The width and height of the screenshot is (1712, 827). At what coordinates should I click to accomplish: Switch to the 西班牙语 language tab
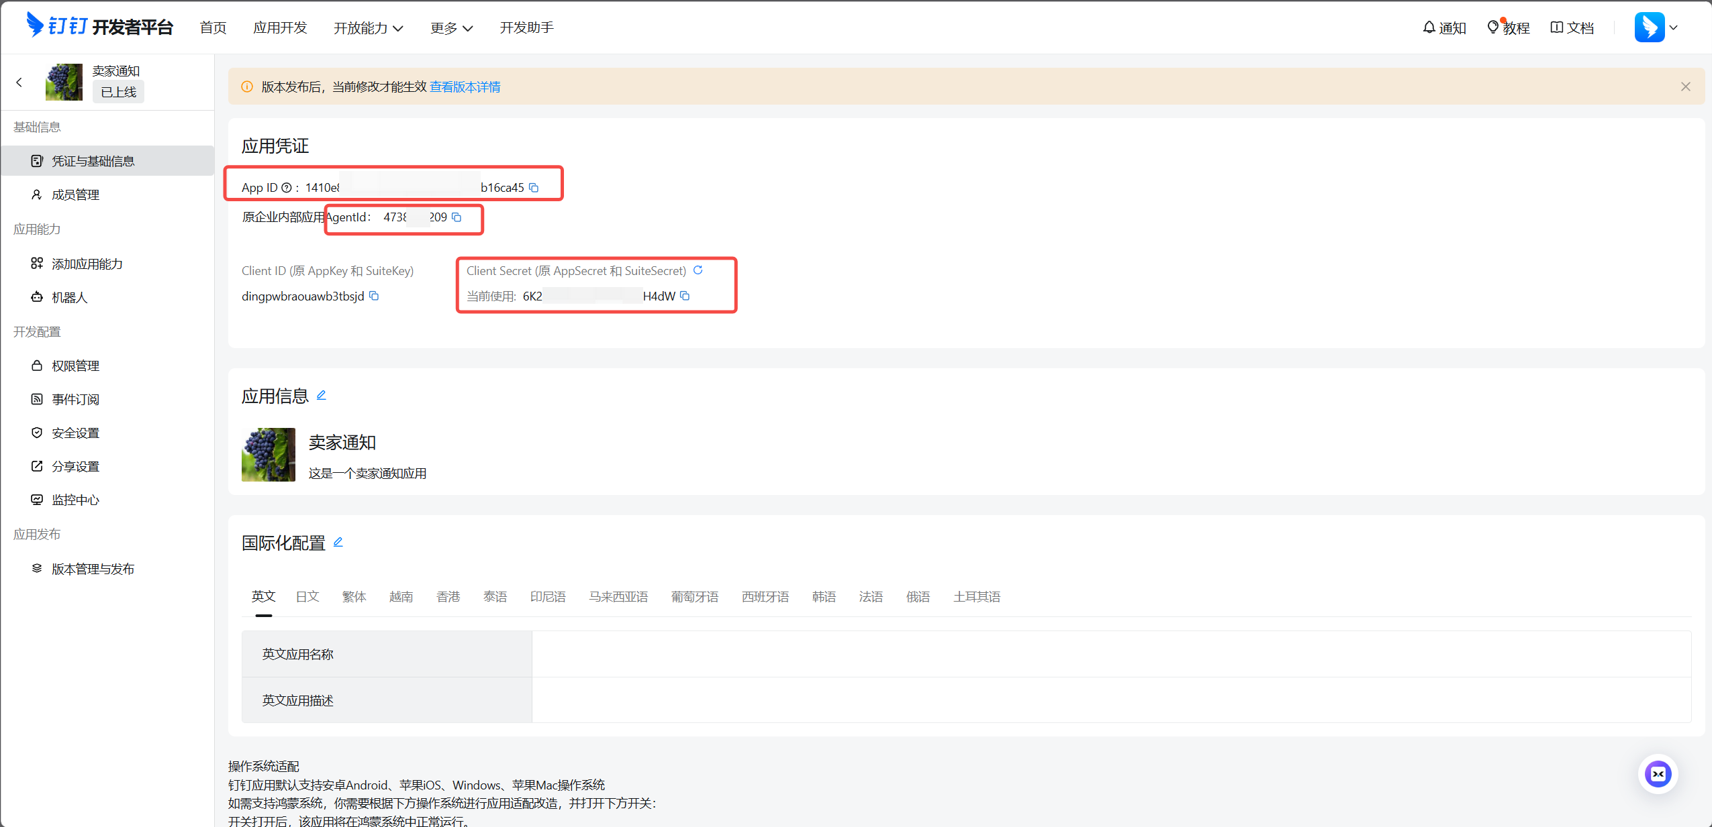[765, 596]
